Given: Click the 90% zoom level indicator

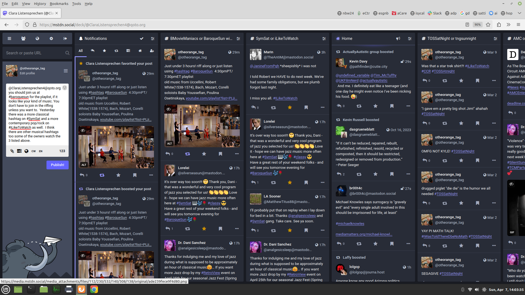Looking at the screenshot, I should click(x=477, y=25).
